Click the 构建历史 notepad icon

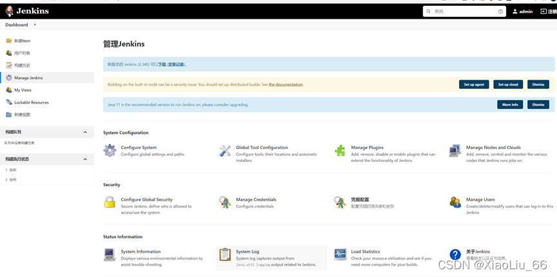click(x=9, y=66)
